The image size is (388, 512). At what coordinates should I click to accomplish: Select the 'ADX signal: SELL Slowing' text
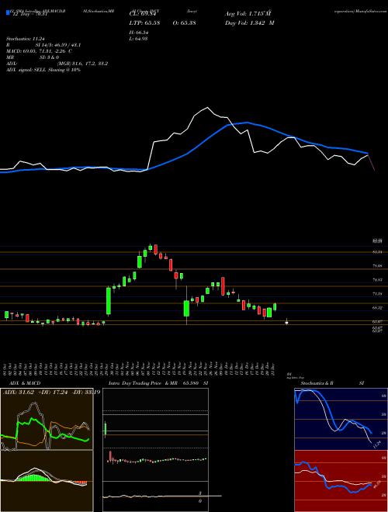click(x=43, y=70)
